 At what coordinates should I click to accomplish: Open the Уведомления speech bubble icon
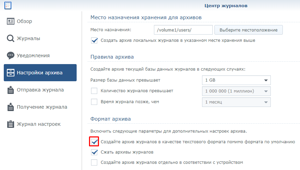(11, 56)
